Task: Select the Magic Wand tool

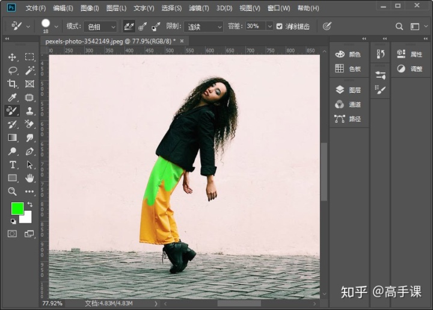Action: [29, 70]
